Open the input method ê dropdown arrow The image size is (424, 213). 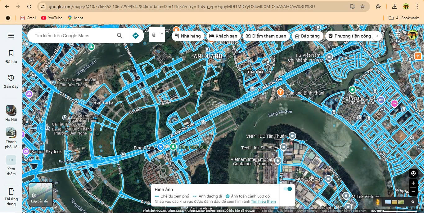click(162, 34)
